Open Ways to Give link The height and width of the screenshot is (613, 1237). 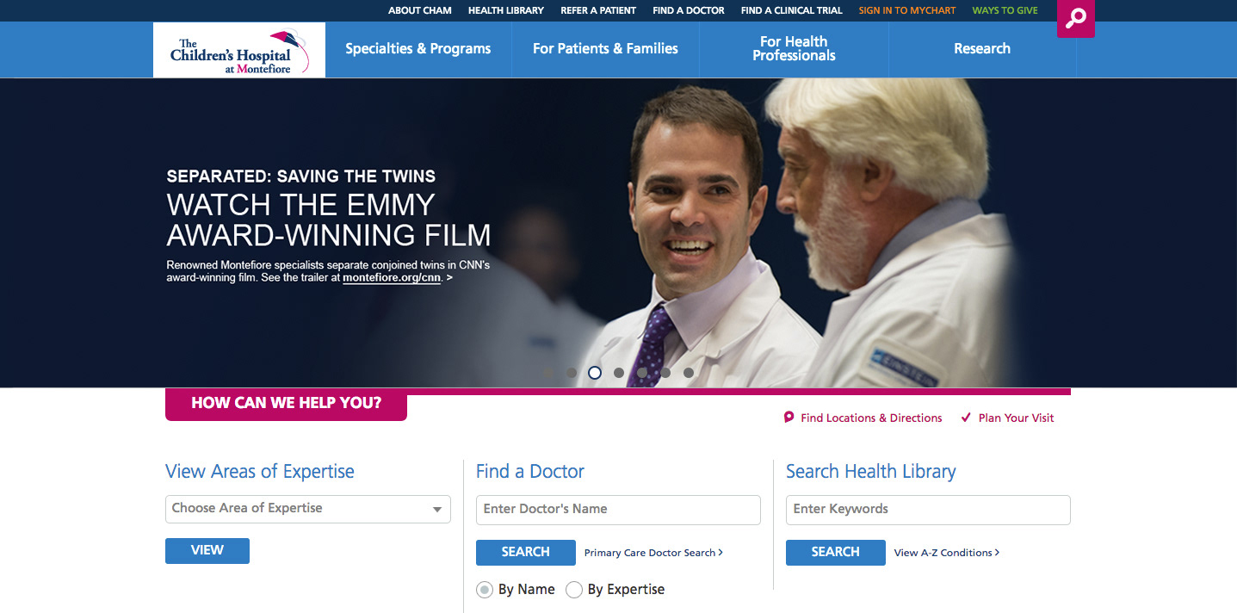pos(1005,10)
